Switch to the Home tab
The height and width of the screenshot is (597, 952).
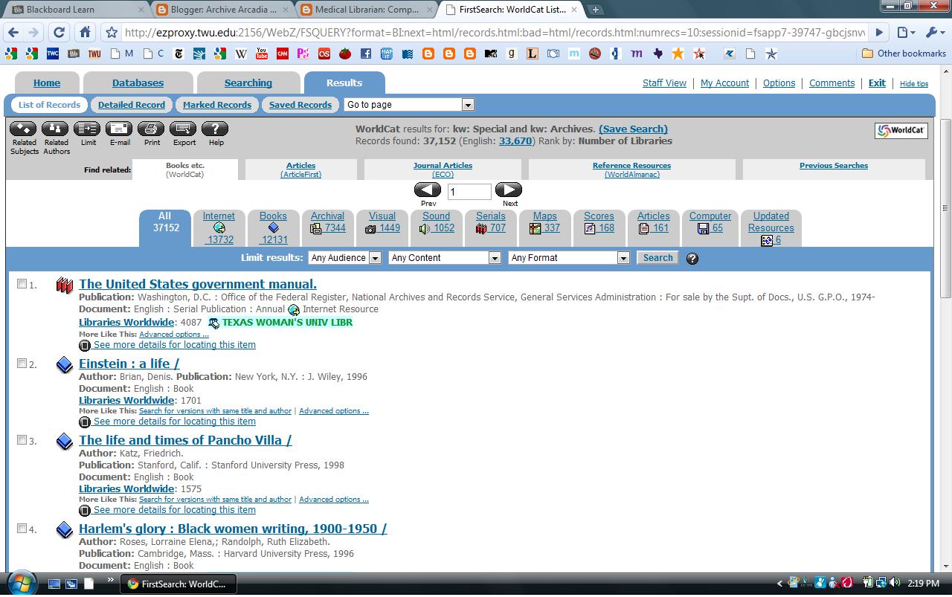pos(47,83)
